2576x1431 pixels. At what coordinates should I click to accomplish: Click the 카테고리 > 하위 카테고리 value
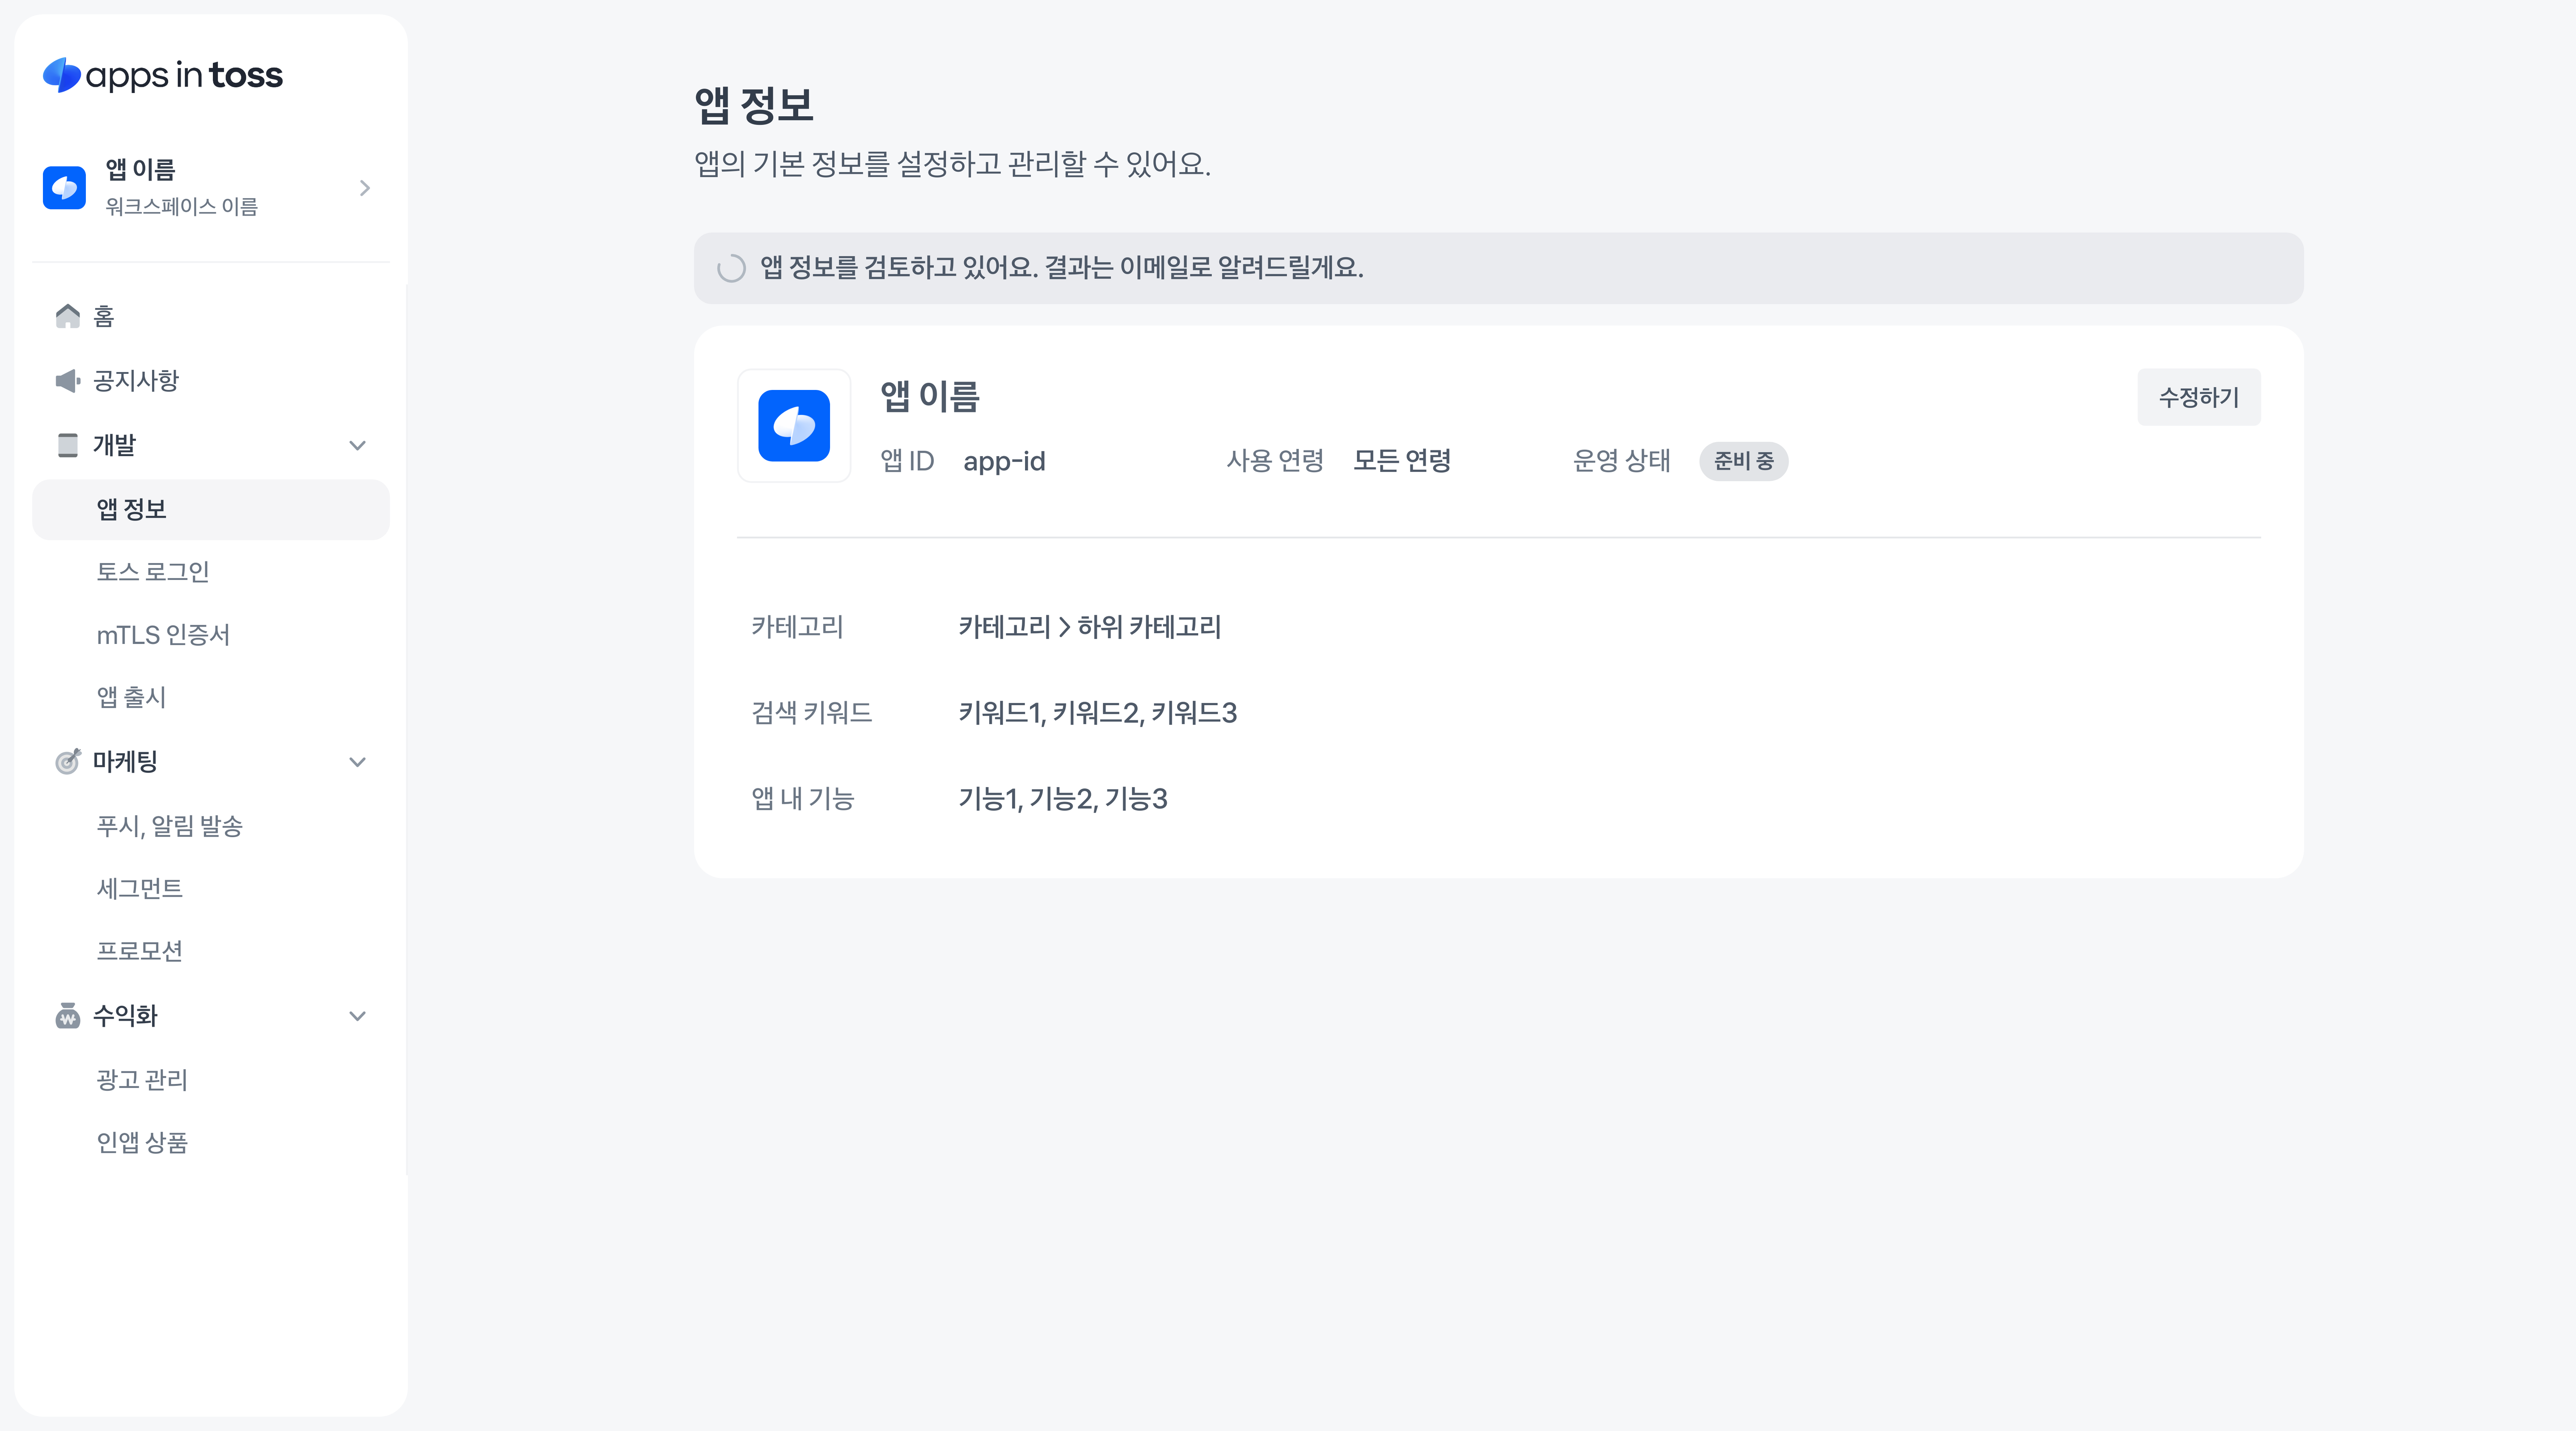pos(1089,627)
